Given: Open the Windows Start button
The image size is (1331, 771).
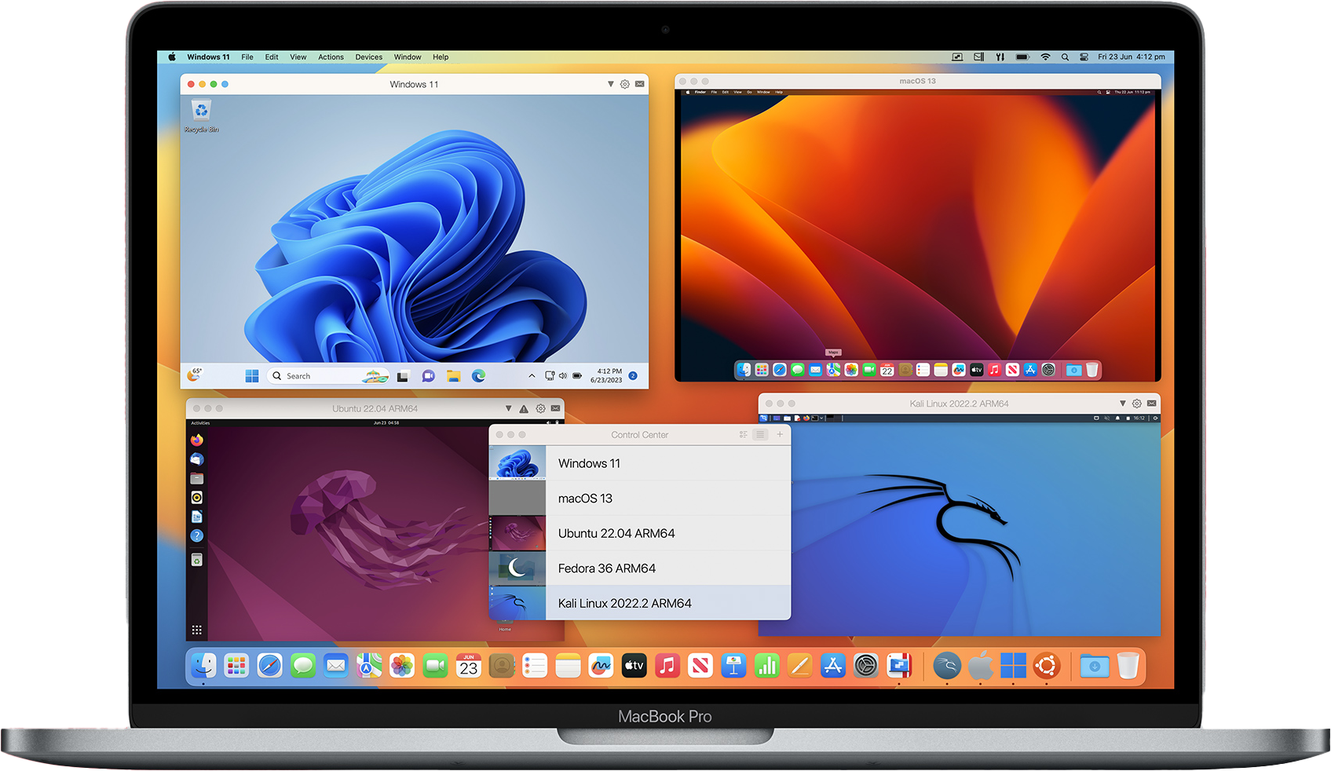Looking at the screenshot, I should click(x=252, y=376).
